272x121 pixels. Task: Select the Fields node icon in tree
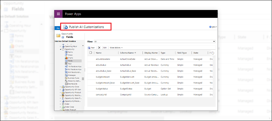66,61
